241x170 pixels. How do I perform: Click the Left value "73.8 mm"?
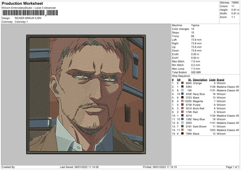196,40
